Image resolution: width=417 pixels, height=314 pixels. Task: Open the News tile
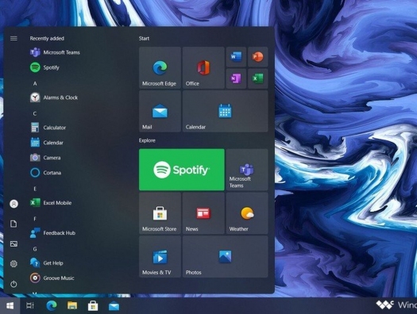click(x=203, y=213)
